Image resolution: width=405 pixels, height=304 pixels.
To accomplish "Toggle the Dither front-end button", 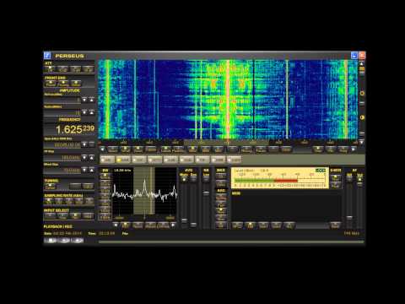I will tap(75, 84).
